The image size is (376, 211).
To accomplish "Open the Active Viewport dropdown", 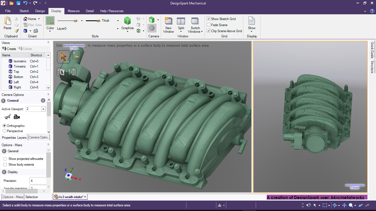I will [43, 109].
